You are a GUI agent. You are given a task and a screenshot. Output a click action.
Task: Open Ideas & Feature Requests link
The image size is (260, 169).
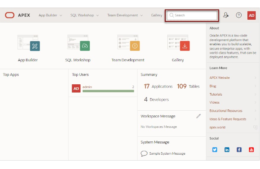click(228, 119)
